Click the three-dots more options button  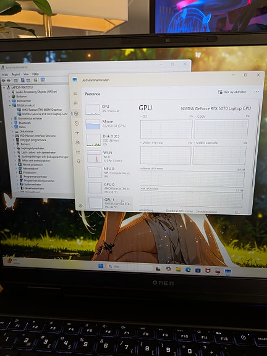click(256, 92)
